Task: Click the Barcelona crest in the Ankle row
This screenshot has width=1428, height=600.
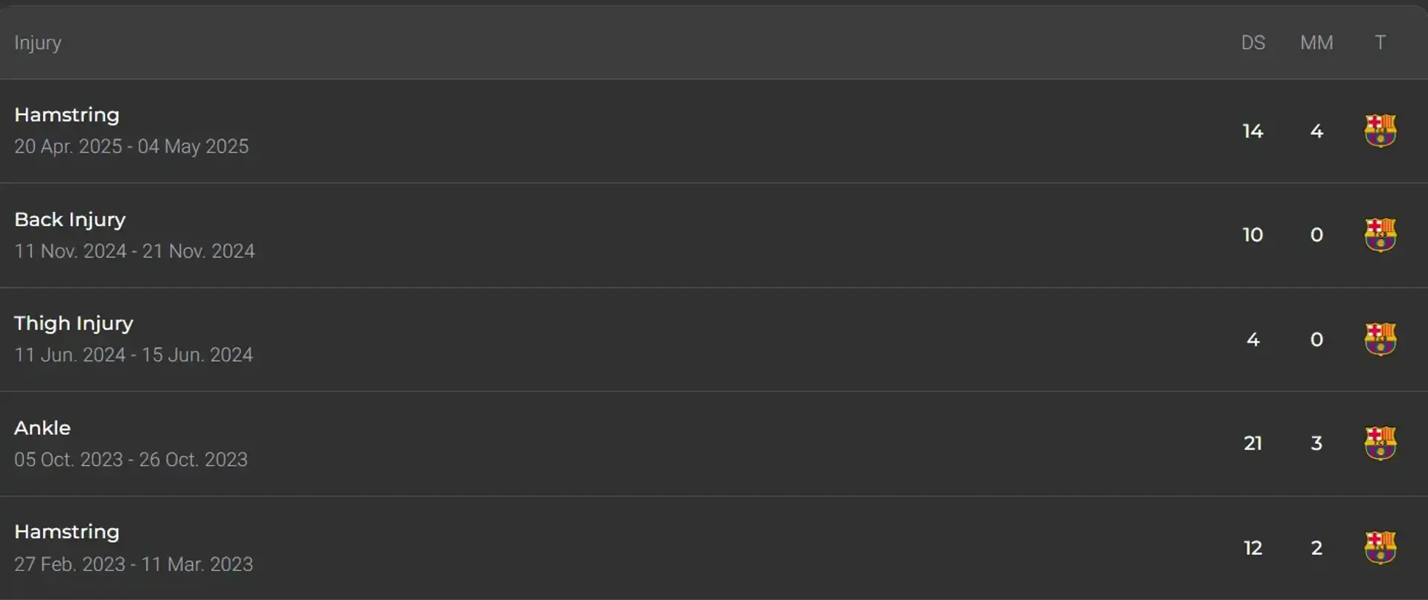Action: tap(1380, 444)
